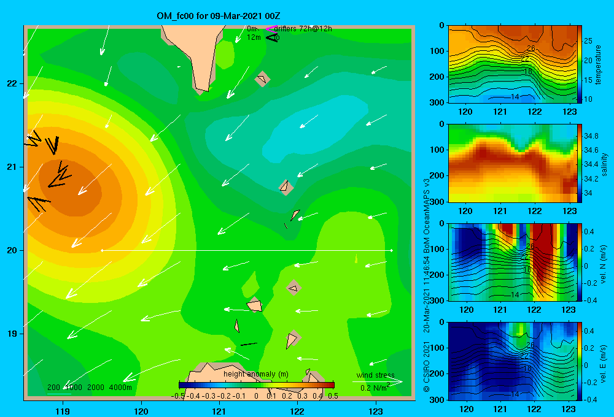
Task: Click the small island east of Taiwan's tip
Action: (262, 79)
